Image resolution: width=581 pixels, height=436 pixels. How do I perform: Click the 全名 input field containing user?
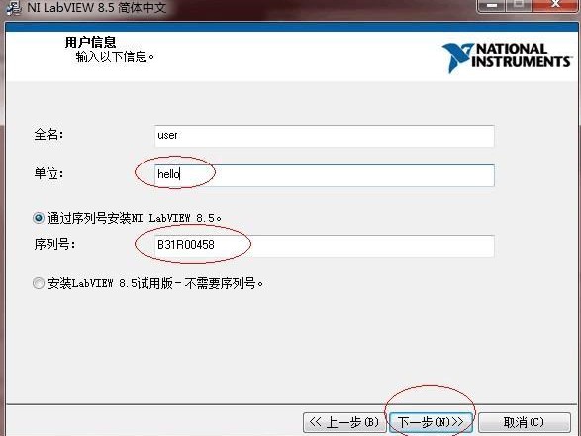(x=325, y=136)
